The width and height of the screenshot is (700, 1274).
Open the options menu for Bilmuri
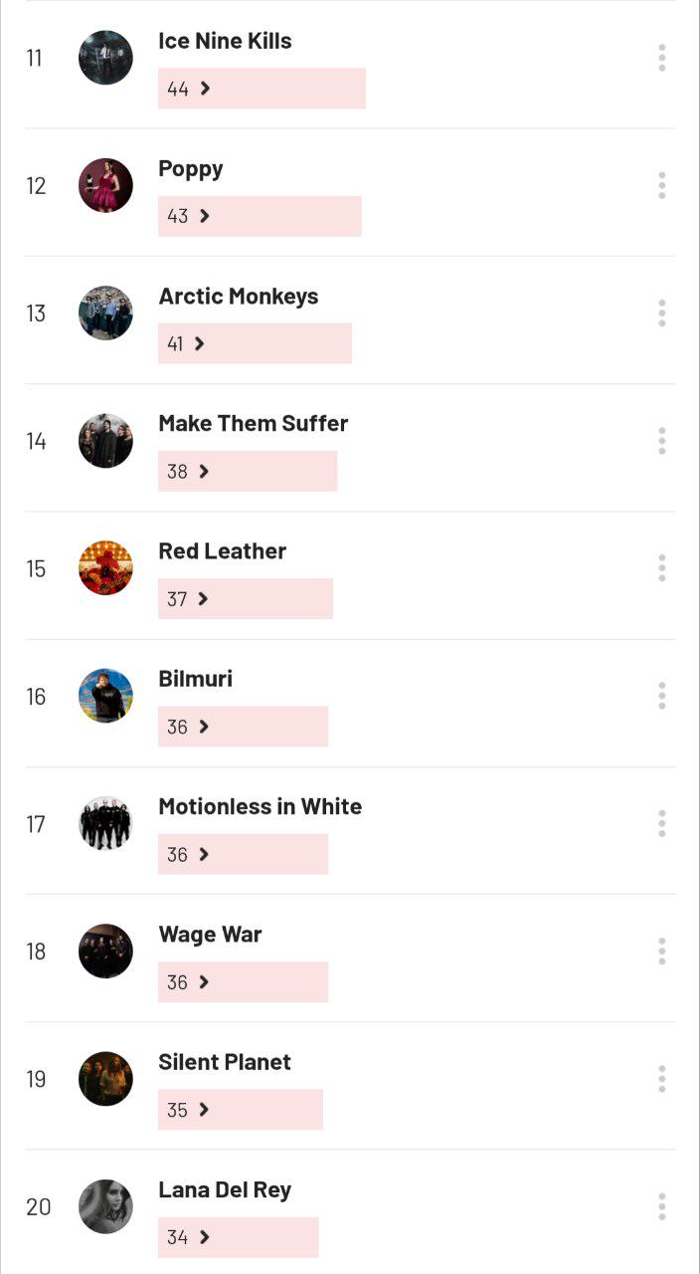pyautogui.click(x=661, y=696)
